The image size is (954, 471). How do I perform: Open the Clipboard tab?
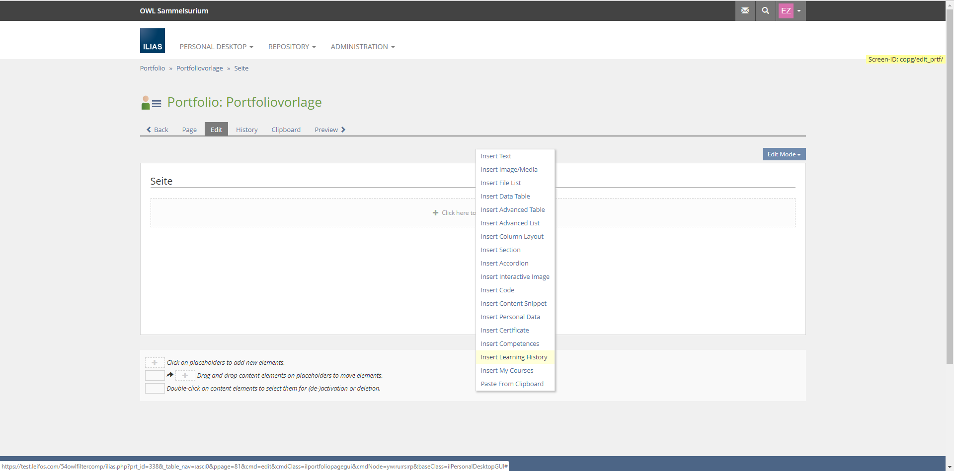coord(286,130)
